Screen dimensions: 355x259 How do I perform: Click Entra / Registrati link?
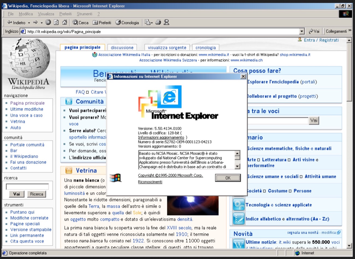pos(321,40)
